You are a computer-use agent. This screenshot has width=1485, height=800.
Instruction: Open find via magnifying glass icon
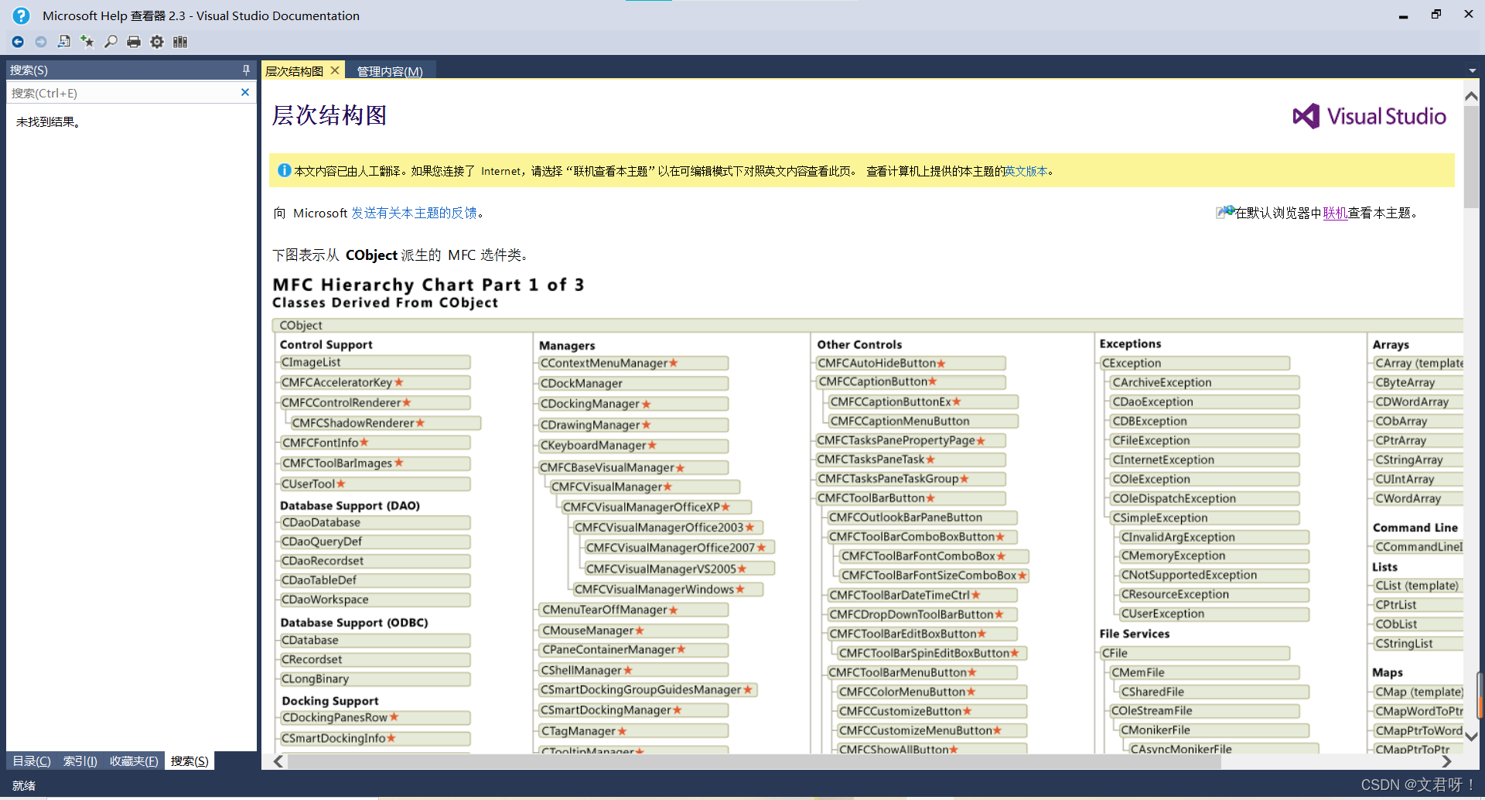[111, 42]
